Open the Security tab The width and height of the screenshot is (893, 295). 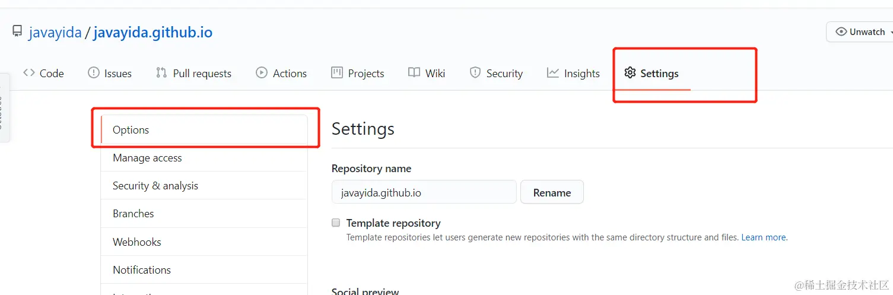pos(497,73)
